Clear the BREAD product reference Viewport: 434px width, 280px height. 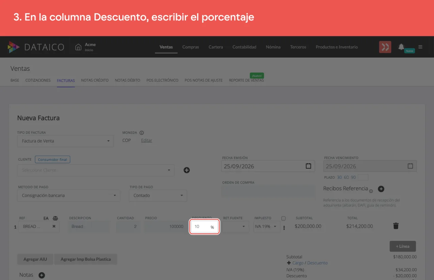54,226
